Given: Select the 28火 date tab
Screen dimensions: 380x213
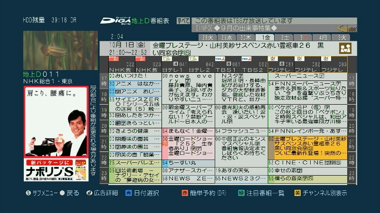Looking at the screenshot, I should click(x=208, y=38).
